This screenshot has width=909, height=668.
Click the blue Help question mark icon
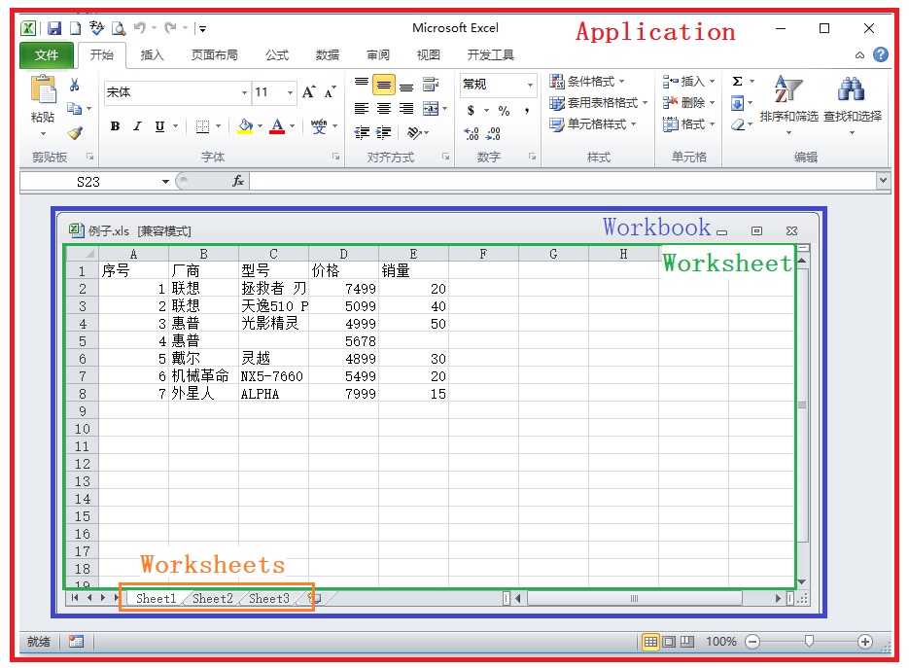881,54
